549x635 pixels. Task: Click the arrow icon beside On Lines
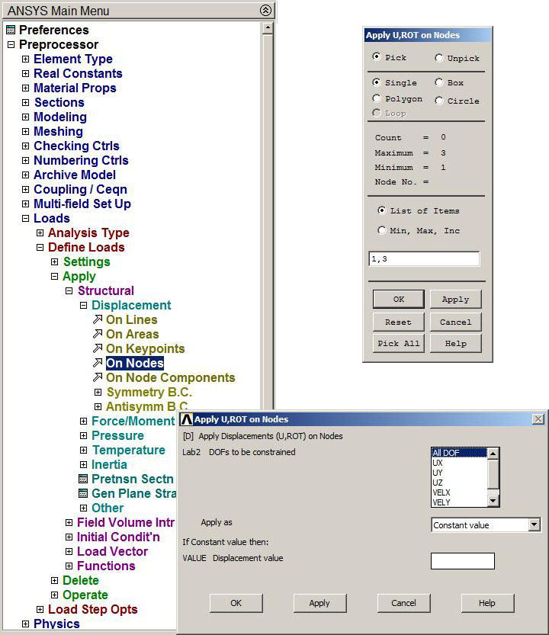[97, 320]
